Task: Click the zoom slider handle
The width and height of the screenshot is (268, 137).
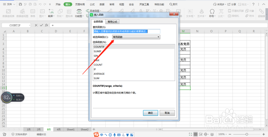Action: pyautogui.click(x=247, y=134)
